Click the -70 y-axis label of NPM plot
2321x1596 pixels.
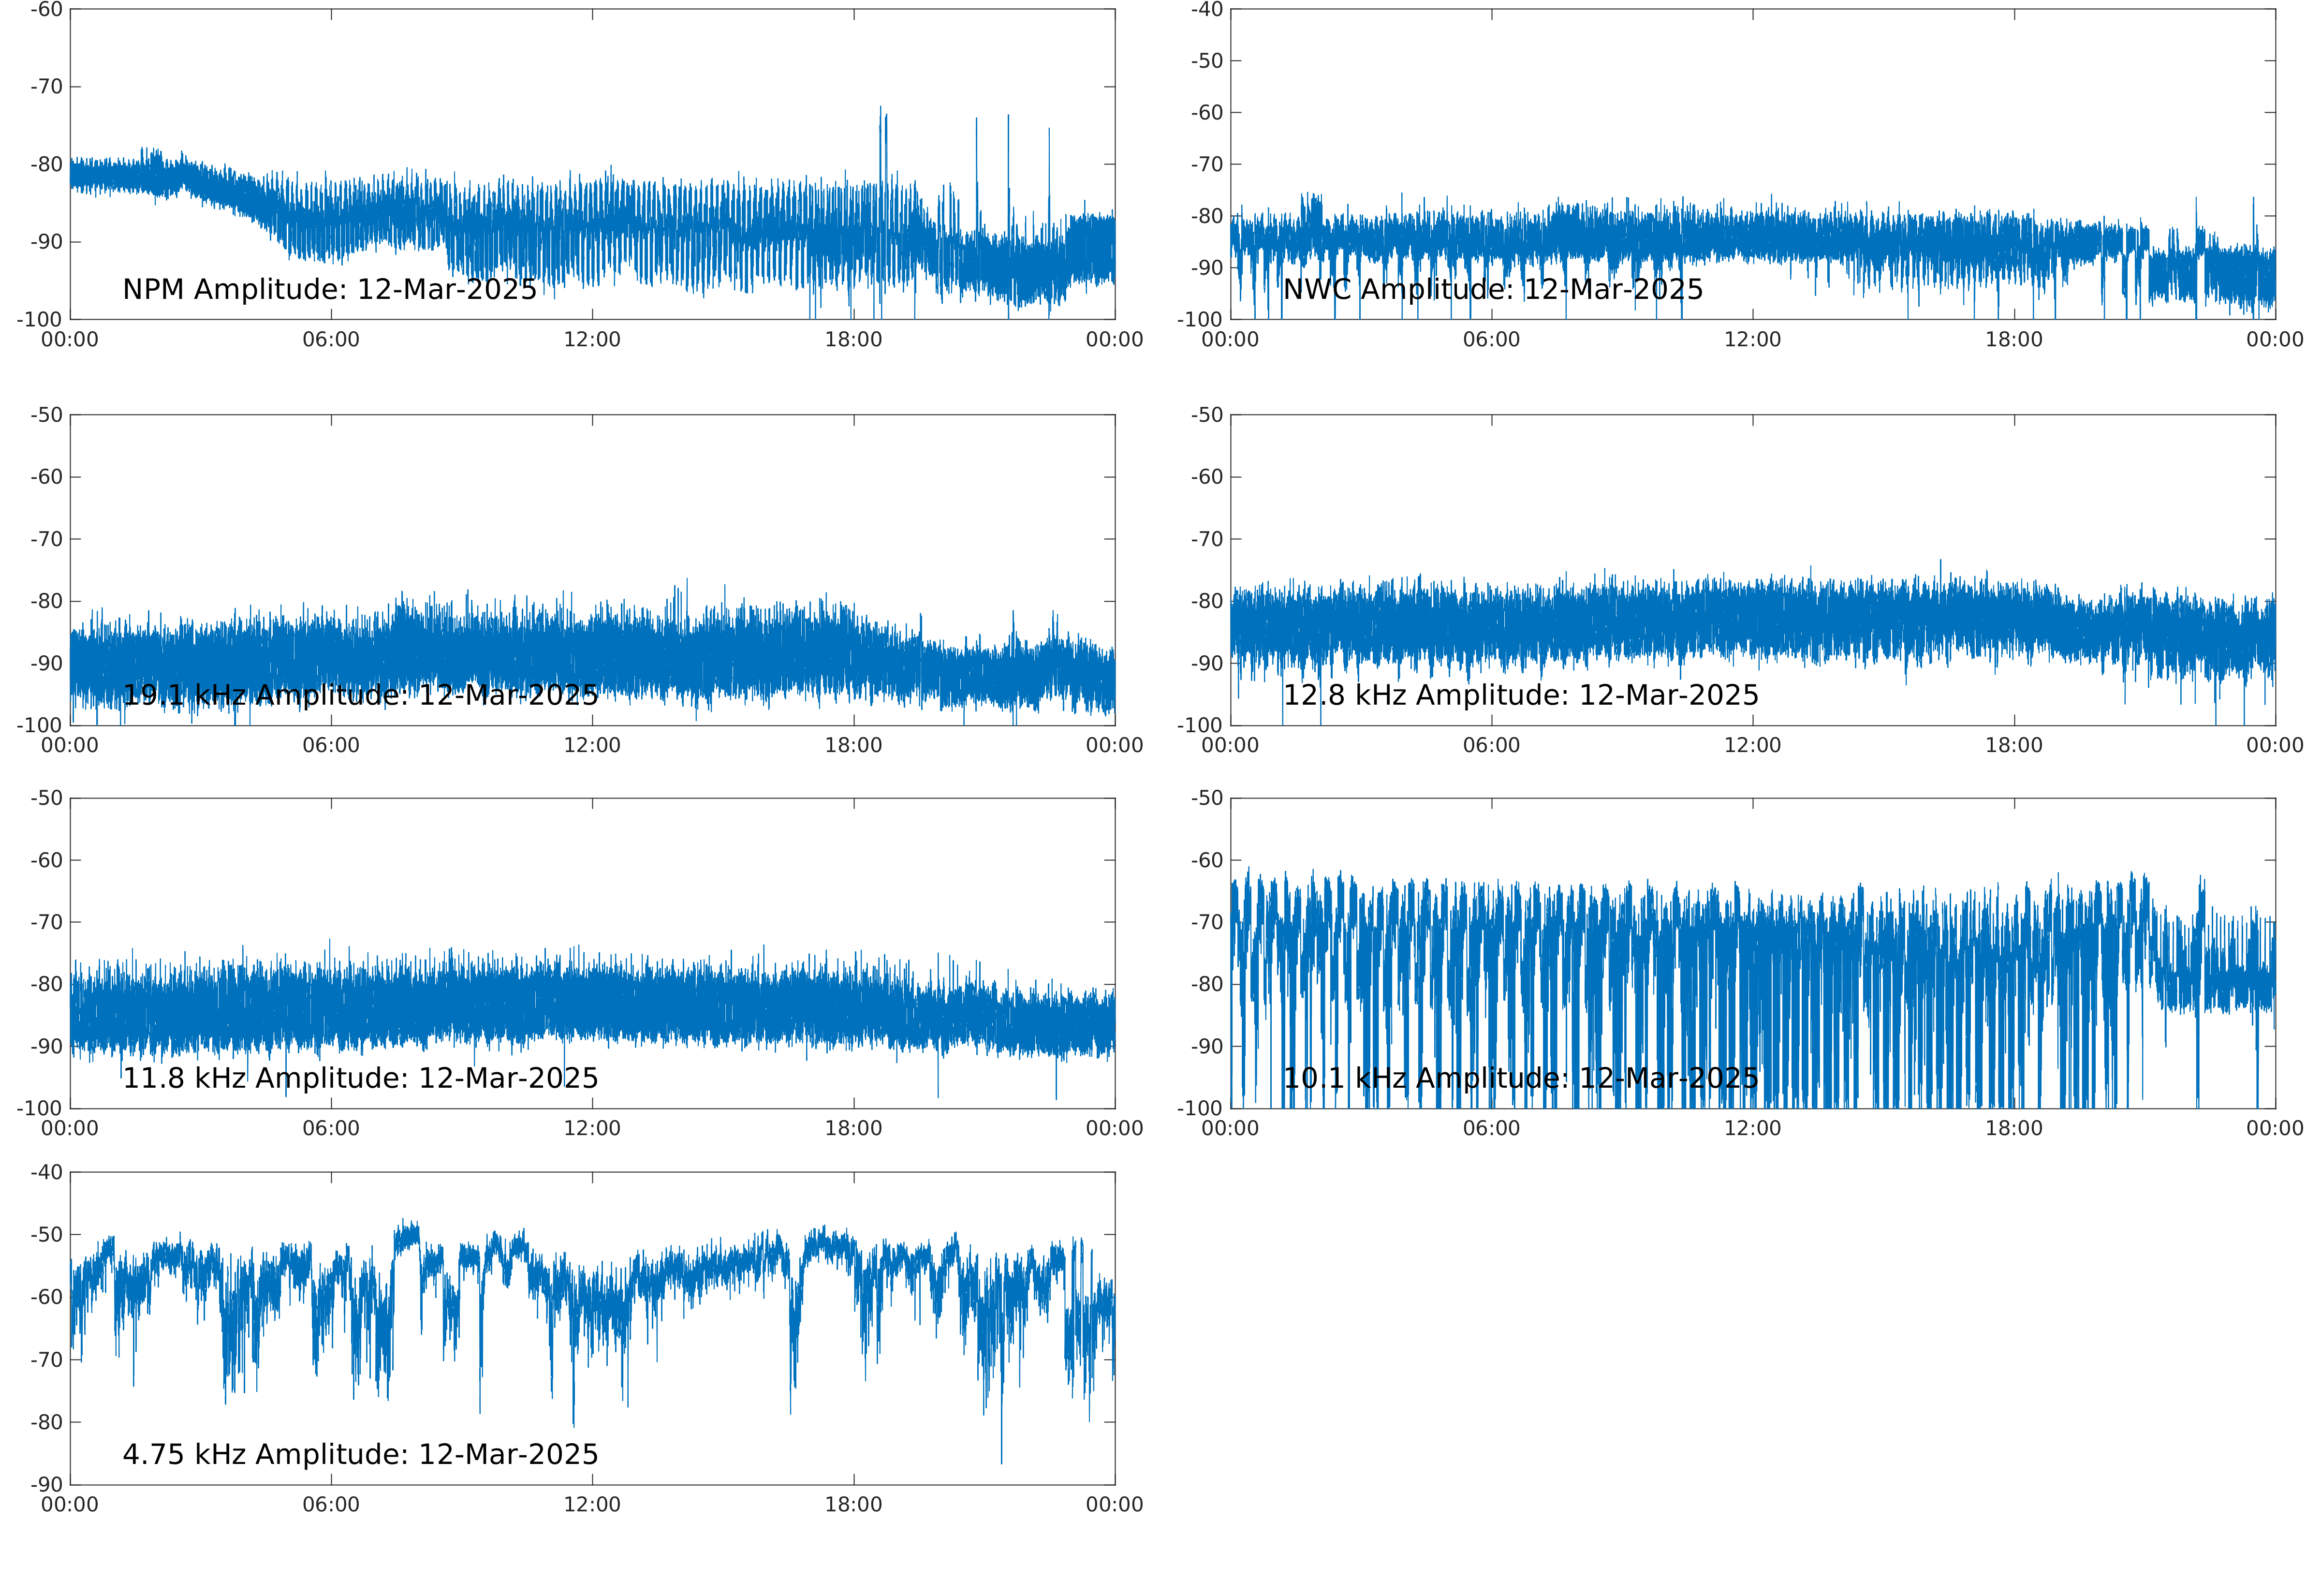click(46, 87)
